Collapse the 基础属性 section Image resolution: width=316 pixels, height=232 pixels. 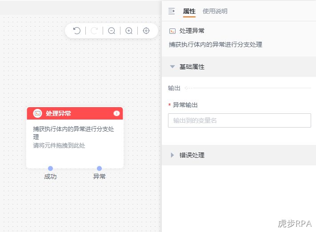click(x=172, y=67)
